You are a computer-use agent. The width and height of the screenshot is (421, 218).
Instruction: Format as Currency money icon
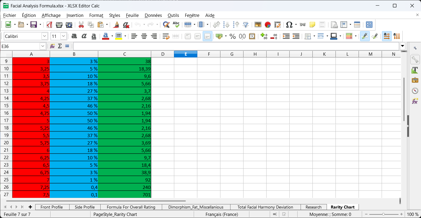(219, 36)
